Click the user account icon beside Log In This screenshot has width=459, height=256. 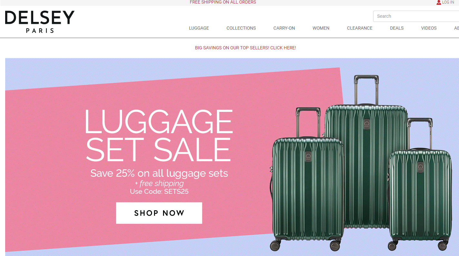click(x=439, y=2)
